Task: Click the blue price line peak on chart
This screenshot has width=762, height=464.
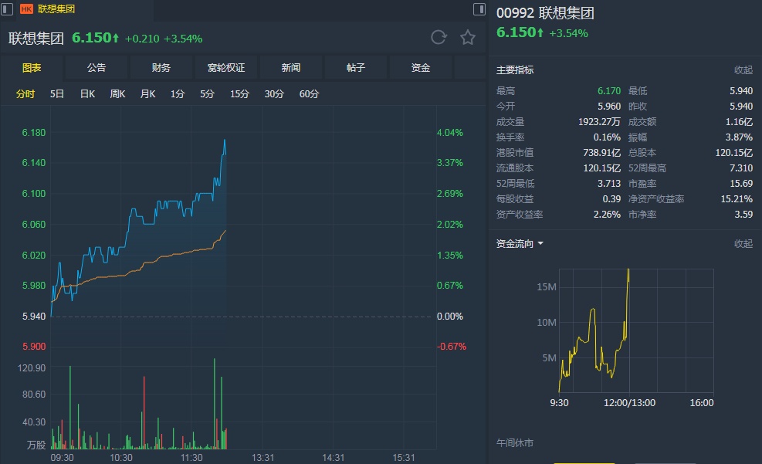Action: 225,141
